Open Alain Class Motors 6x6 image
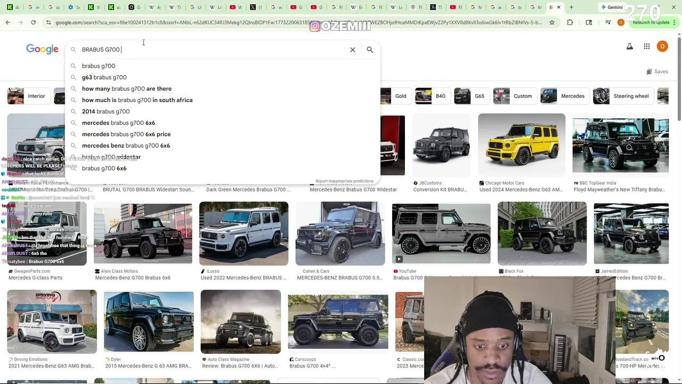This screenshot has height=384, width=682. (x=143, y=234)
